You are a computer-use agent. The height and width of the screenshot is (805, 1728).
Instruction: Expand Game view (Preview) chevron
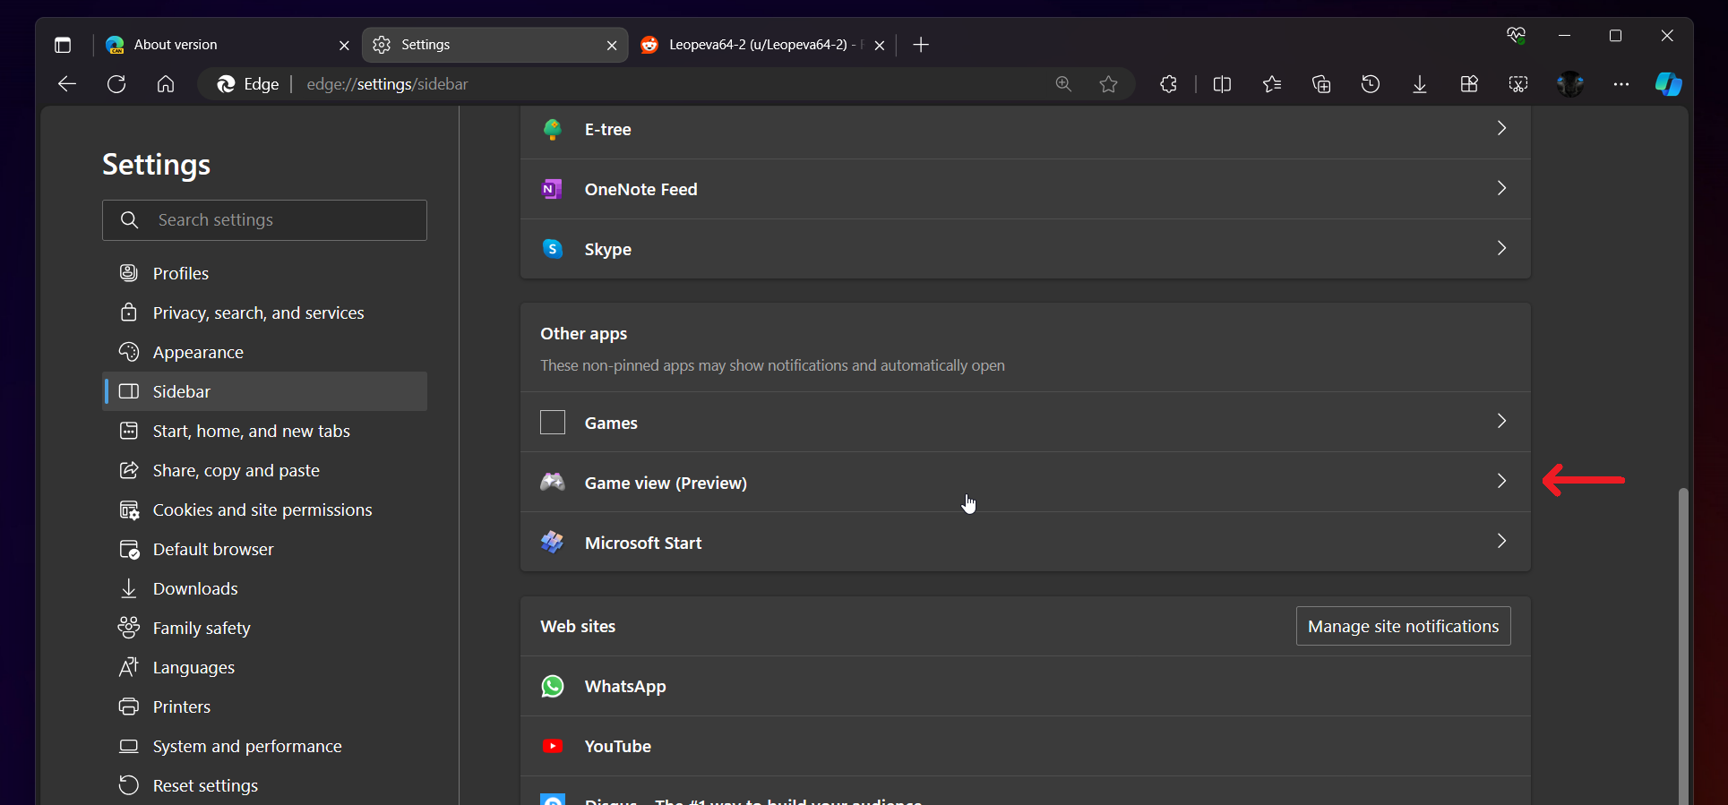(x=1501, y=481)
